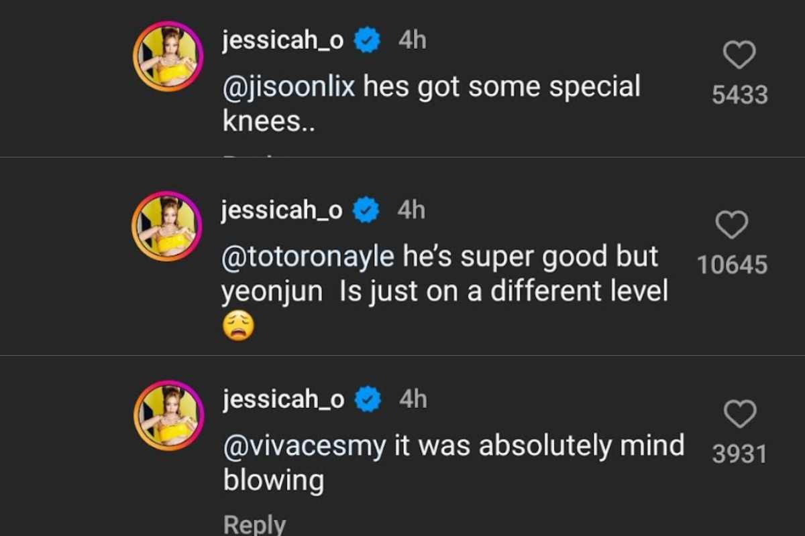Like the "absolutely mind blowing" comment
Image resolution: width=805 pixels, height=536 pixels.
tap(740, 414)
